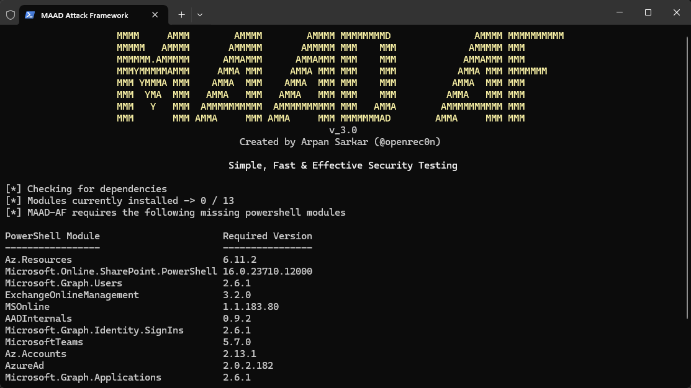Click 'Modules currently installed -> 0 / 13' line

click(119, 201)
